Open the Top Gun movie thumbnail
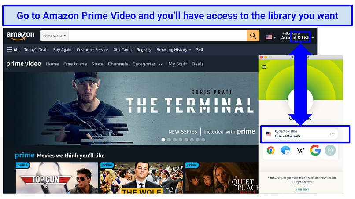 coord(57,178)
